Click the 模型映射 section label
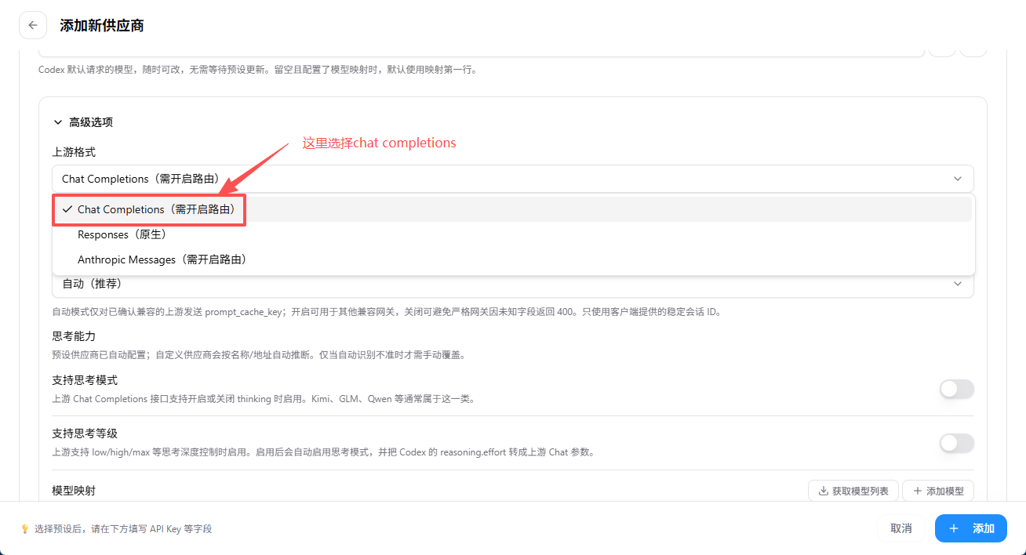Viewport: 1026px width, 555px height. 74,491
